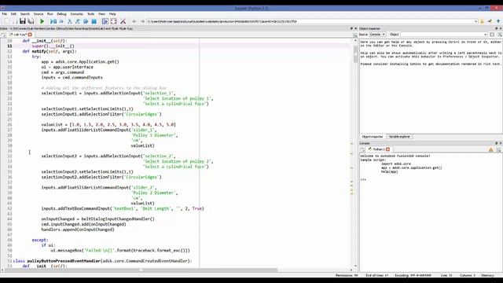Switch to the Variable explorer tab
Screen dimensions: 503x283
tap(399, 137)
